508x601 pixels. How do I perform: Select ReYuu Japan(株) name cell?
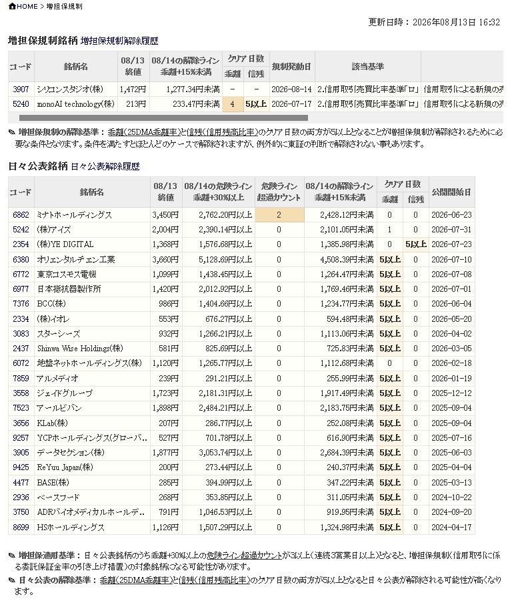click(x=92, y=467)
